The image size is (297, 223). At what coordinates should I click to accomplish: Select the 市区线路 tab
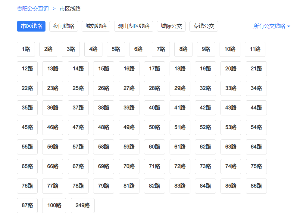[31, 26]
